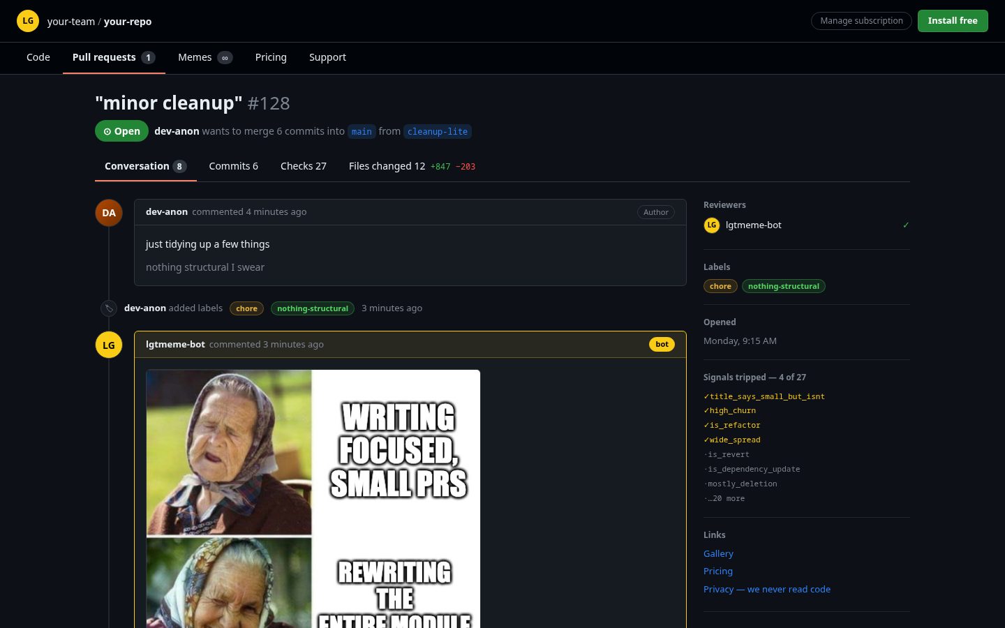Image resolution: width=1005 pixels, height=628 pixels.
Task: Click 'Monday, 9:15 AM' opened time
Action: [x=740, y=341]
